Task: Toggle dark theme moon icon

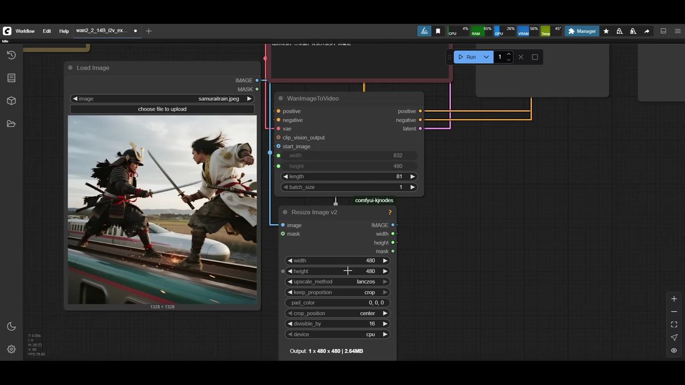Action: coord(11,326)
